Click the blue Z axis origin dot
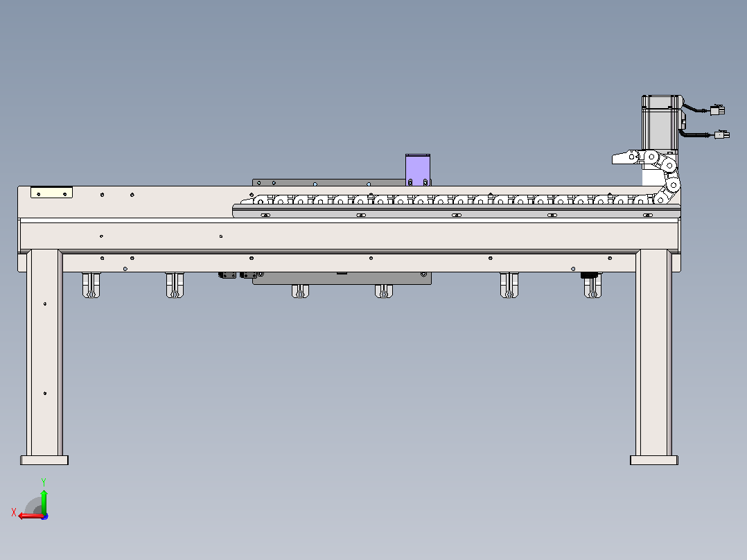The image size is (747, 560). coord(44,516)
